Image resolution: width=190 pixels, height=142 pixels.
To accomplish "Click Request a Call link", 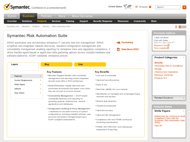I will tap(160, 45).
